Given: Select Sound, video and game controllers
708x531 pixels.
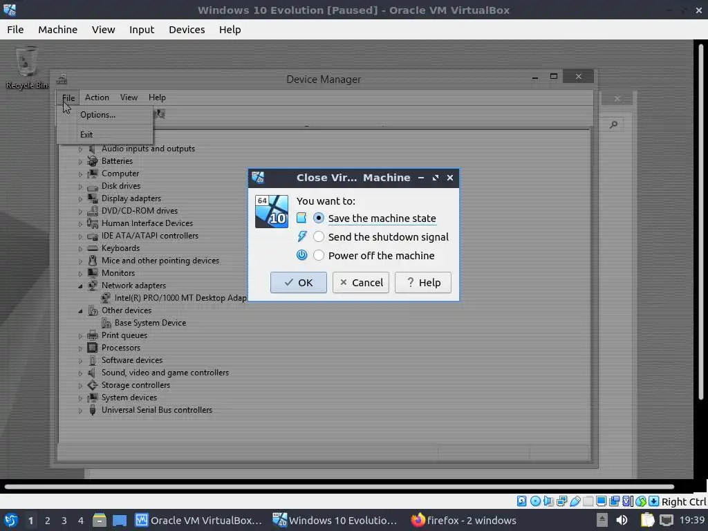Looking at the screenshot, I should tap(158, 373).
